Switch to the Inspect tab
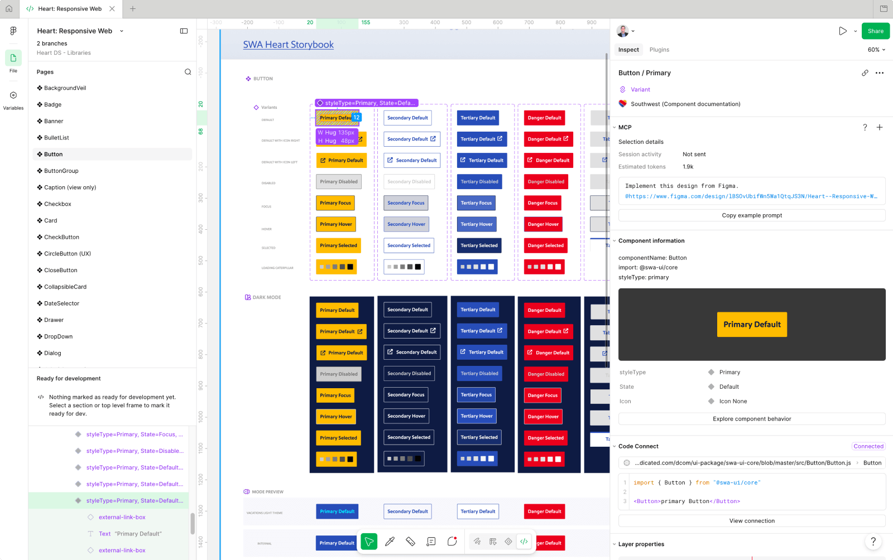Screen dimensions: 893x560 pos(628,50)
